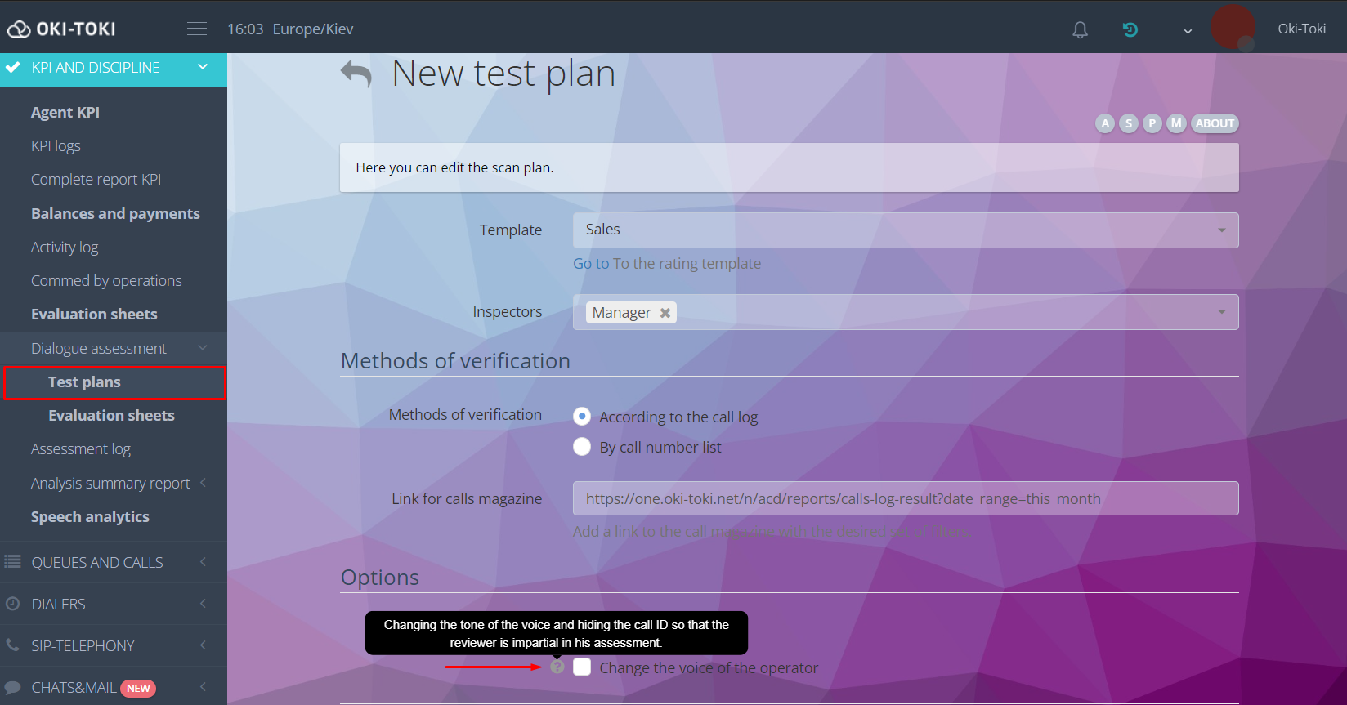Select 'According to the call log' option
Screen dimensions: 1347x705
[582, 417]
